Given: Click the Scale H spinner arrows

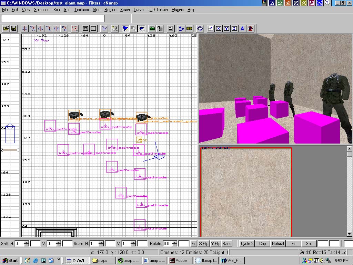Looking at the screenshot, I should coord(101,244).
